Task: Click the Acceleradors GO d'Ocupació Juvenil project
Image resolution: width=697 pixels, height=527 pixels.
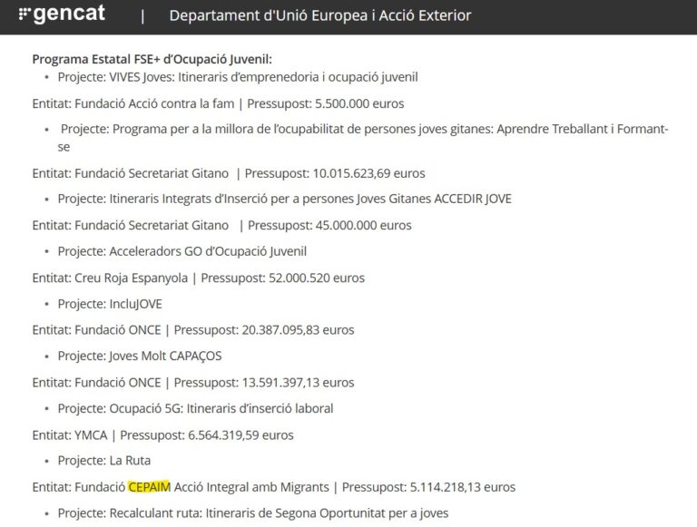Action: click(182, 250)
